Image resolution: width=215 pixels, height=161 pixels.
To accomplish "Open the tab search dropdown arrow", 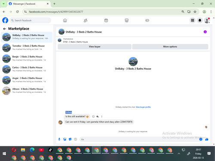I will [x=3, y=4].
